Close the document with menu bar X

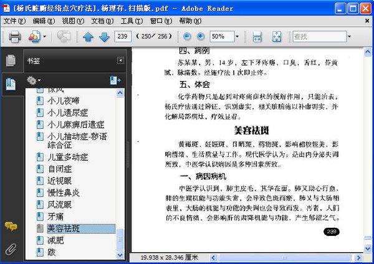(x=367, y=21)
